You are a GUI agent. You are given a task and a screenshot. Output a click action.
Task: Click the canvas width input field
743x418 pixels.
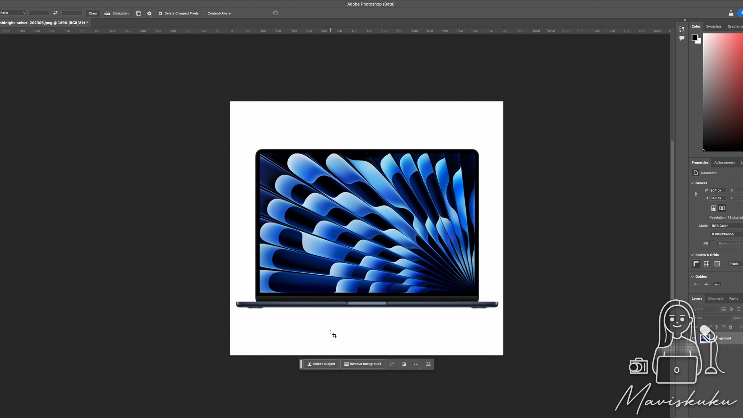(717, 191)
